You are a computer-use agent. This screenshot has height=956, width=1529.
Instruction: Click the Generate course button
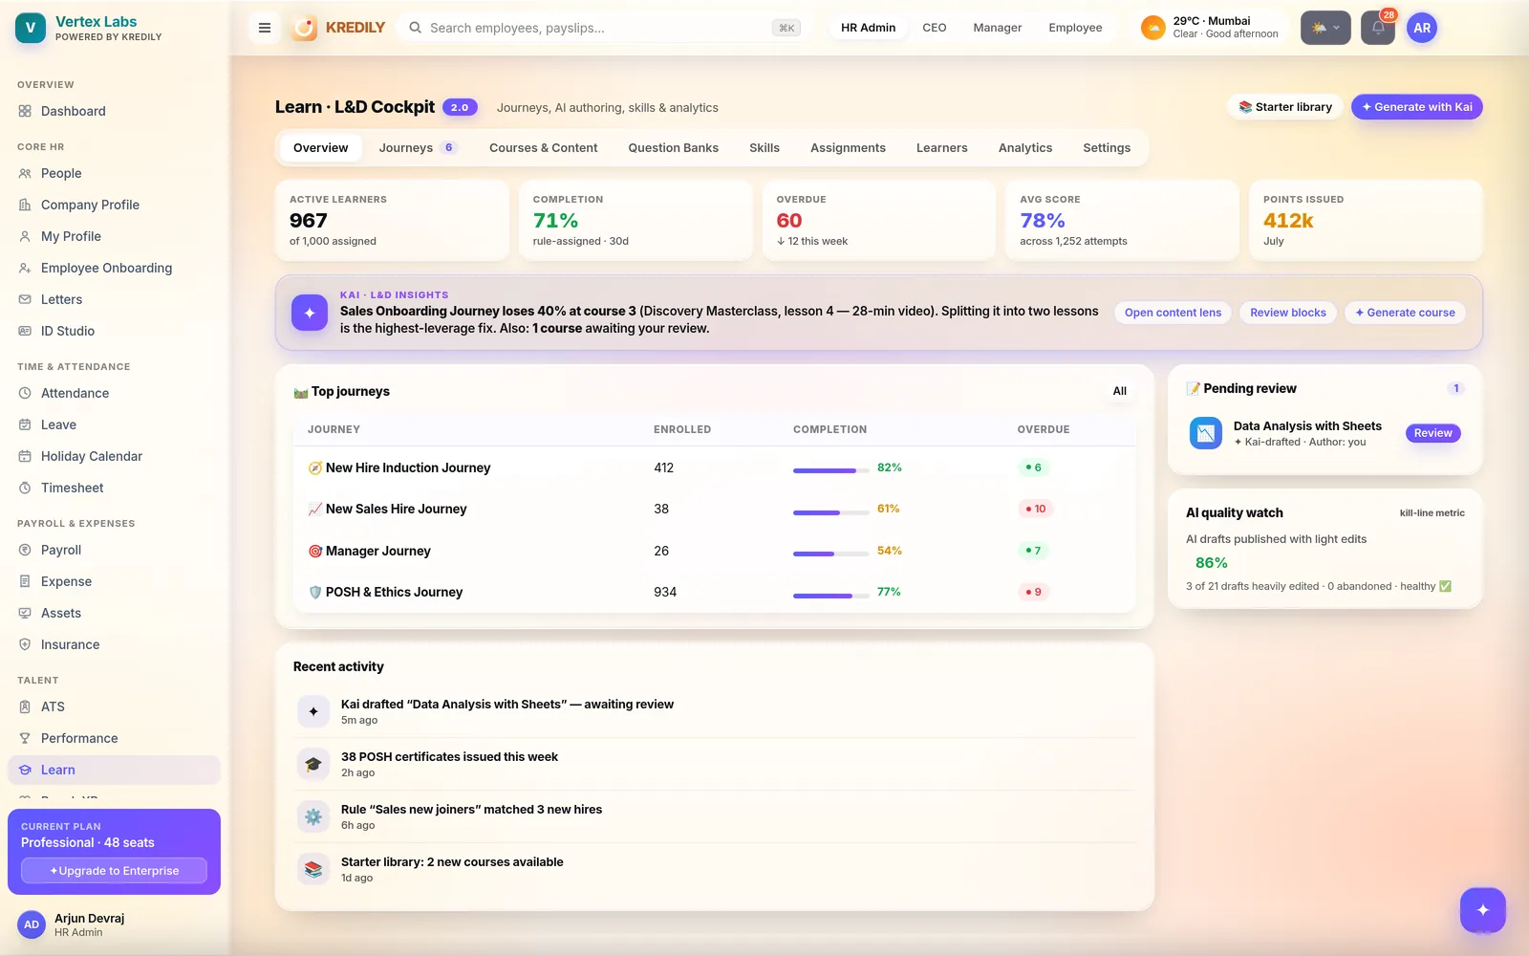pos(1405,313)
